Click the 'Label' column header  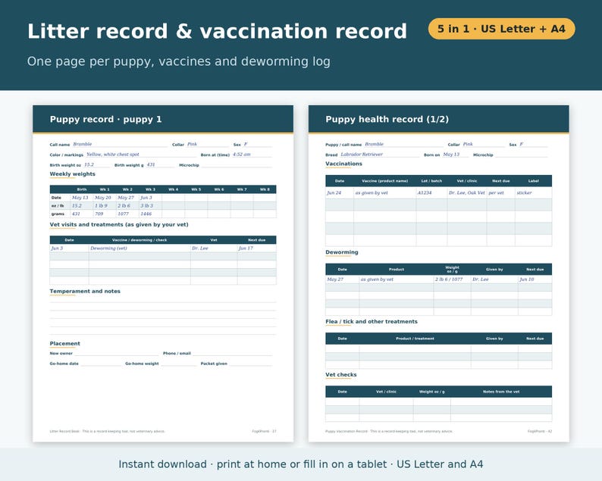tap(533, 181)
